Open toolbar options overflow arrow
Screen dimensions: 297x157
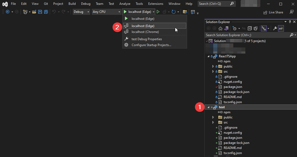pyautogui.click(x=198, y=13)
